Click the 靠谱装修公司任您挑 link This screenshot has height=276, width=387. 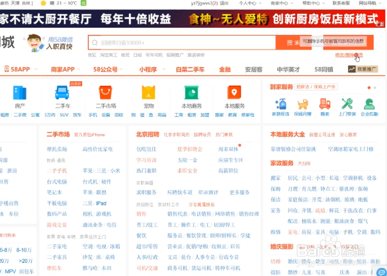293,149
